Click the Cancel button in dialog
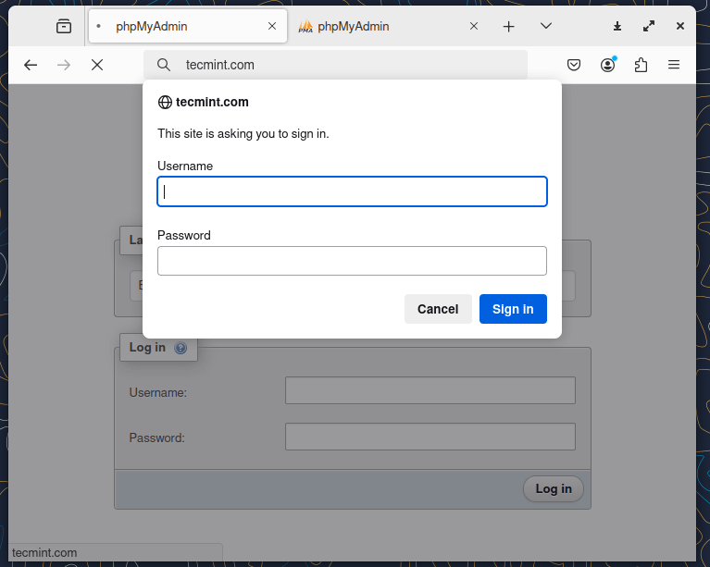This screenshot has width=710, height=567. [x=438, y=309]
